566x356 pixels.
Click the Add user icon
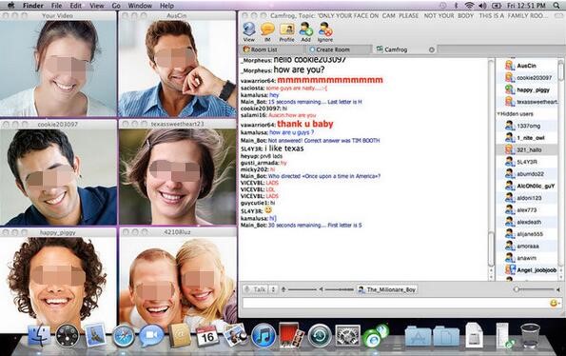coord(306,31)
